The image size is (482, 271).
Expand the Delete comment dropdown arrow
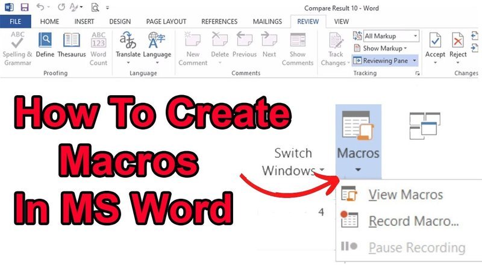[220, 63]
